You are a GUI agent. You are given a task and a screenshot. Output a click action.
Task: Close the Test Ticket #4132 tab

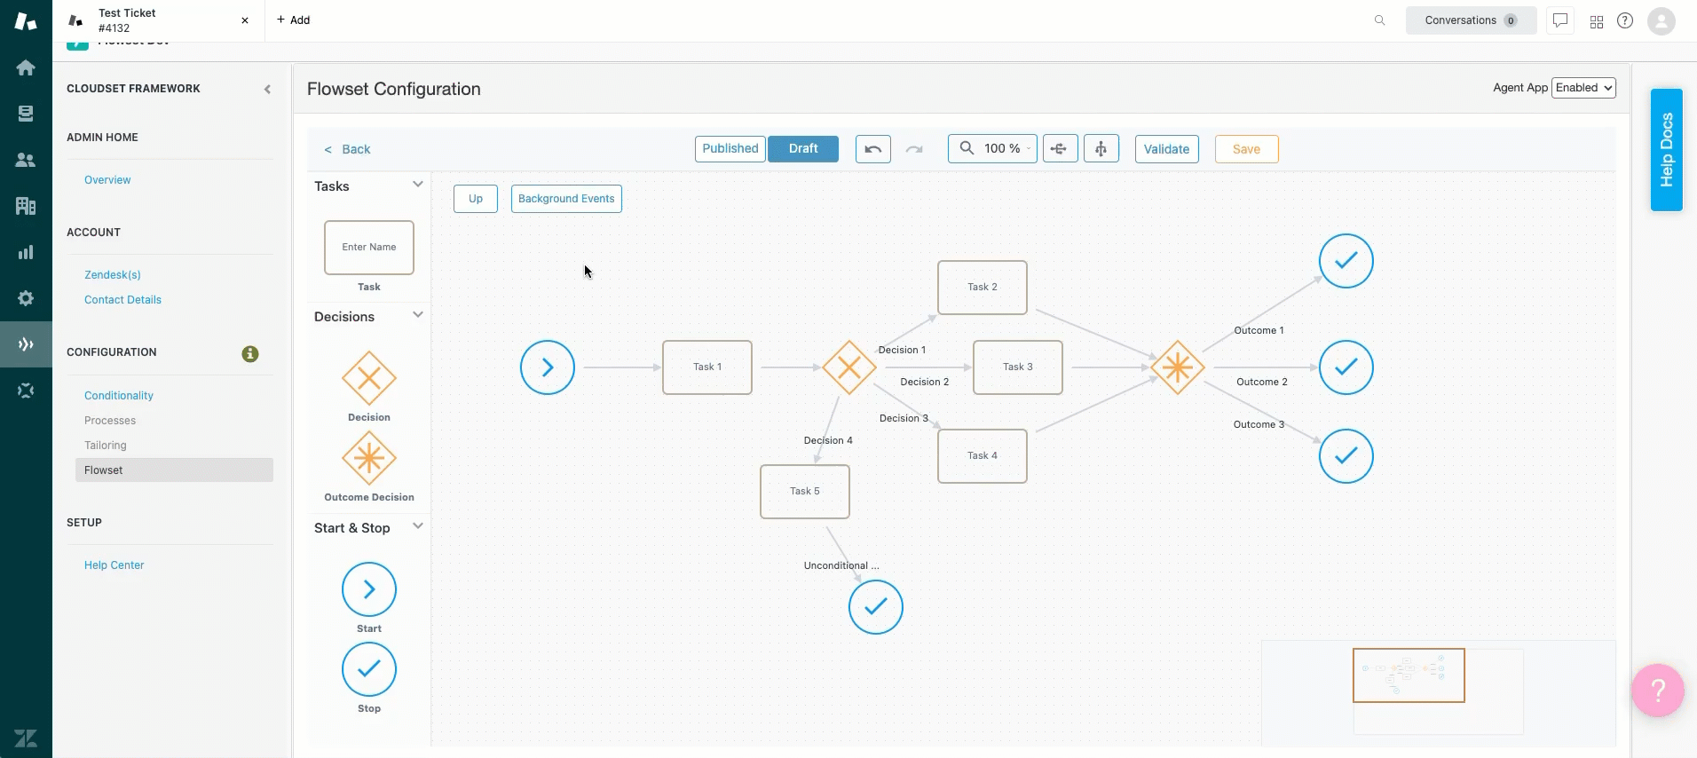tap(245, 20)
